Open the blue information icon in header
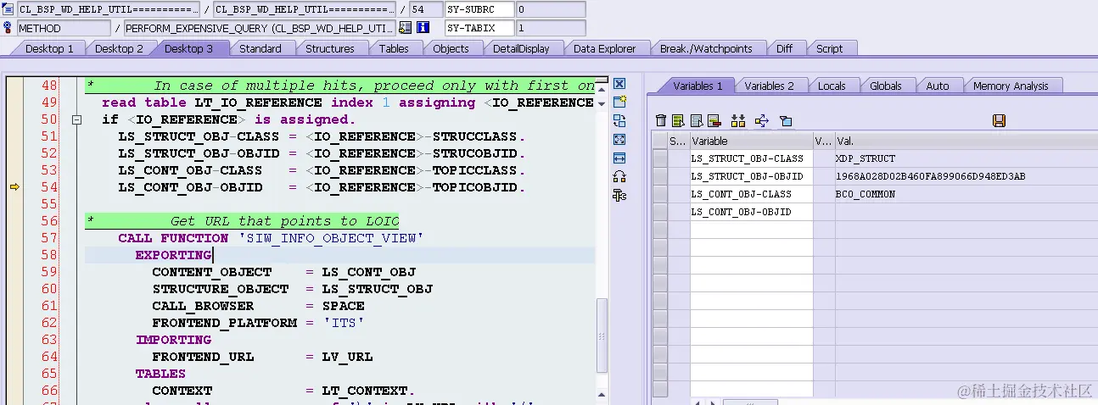1098x405 pixels. tap(423, 27)
